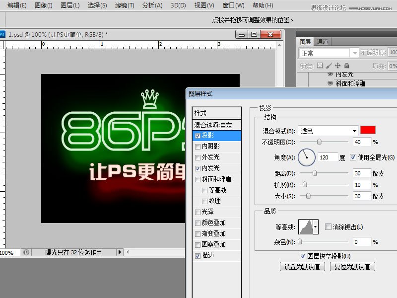Click the angle dial in 投影 settings
This screenshot has height=298, width=397.
point(306,157)
